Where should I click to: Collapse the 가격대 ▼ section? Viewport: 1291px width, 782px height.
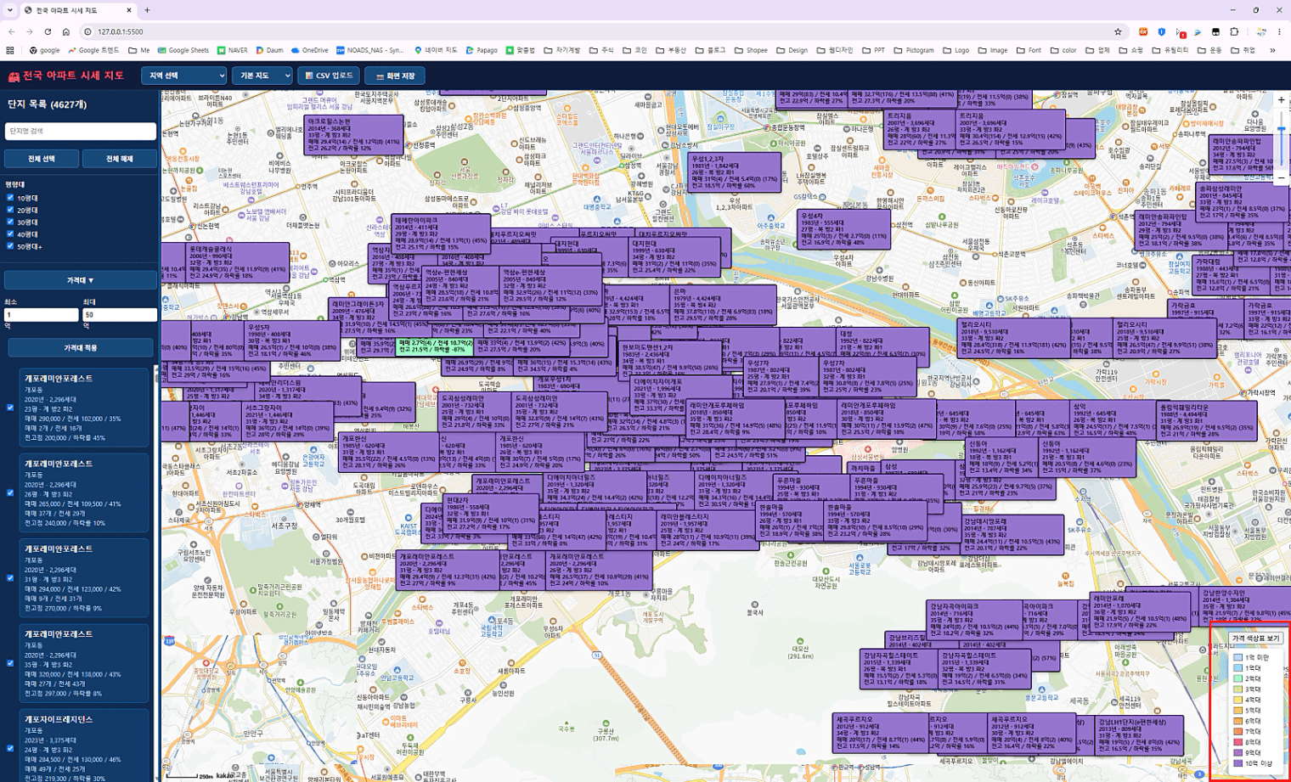point(80,280)
